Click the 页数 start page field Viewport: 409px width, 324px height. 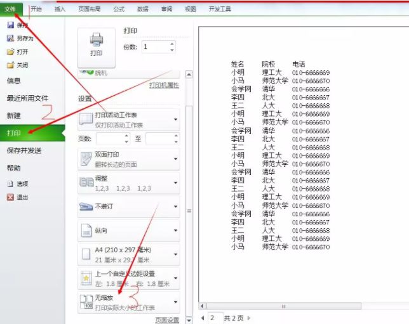tap(110, 139)
